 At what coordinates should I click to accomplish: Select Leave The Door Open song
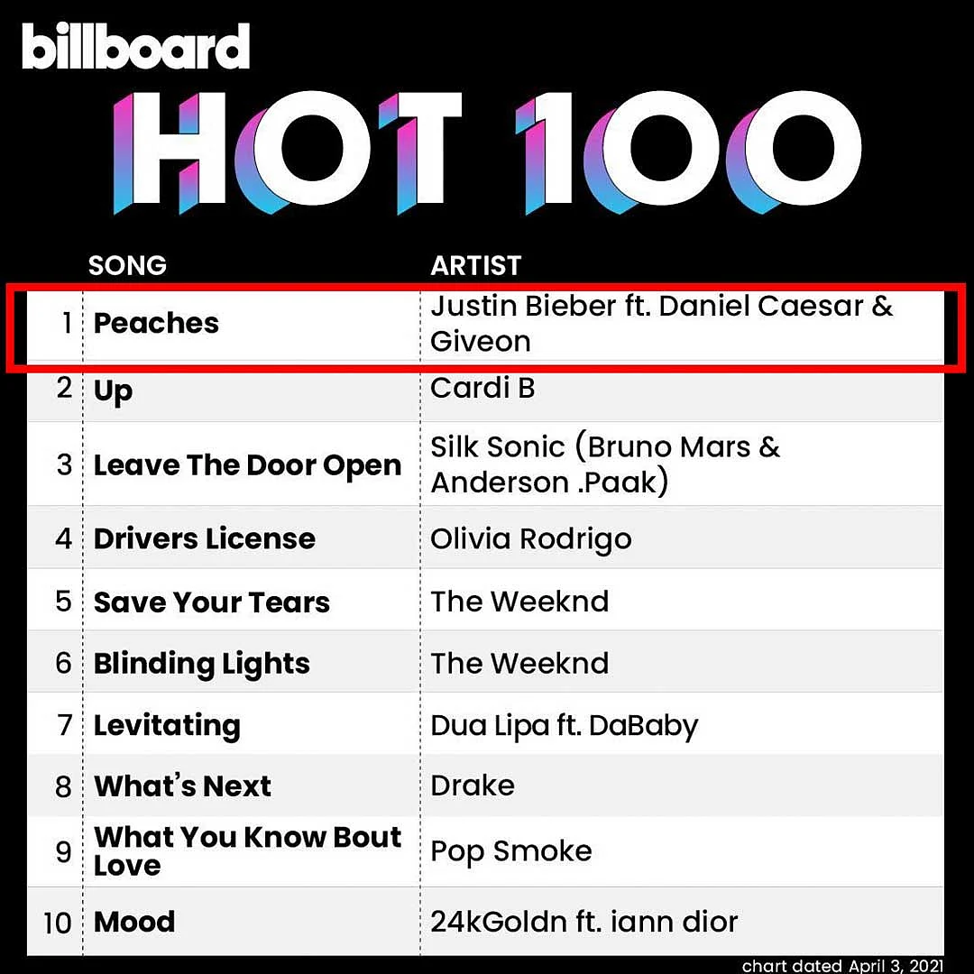(x=247, y=466)
